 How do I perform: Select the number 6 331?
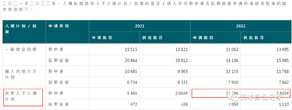click(183, 82)
